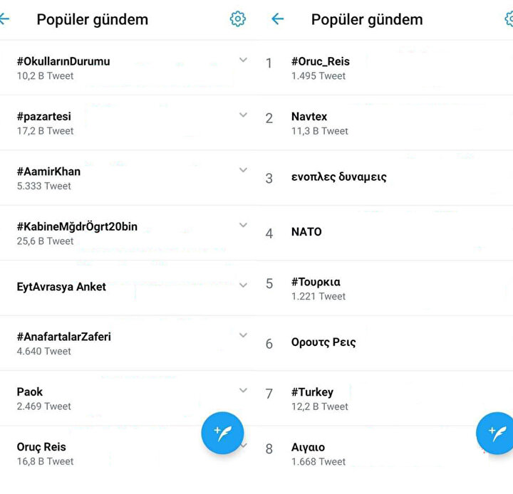The height and width of the screenshot is (494, 513).
Task: Show options for #KabineMğdrÖgrt20bin trend
Action: (x=243, y=226)
